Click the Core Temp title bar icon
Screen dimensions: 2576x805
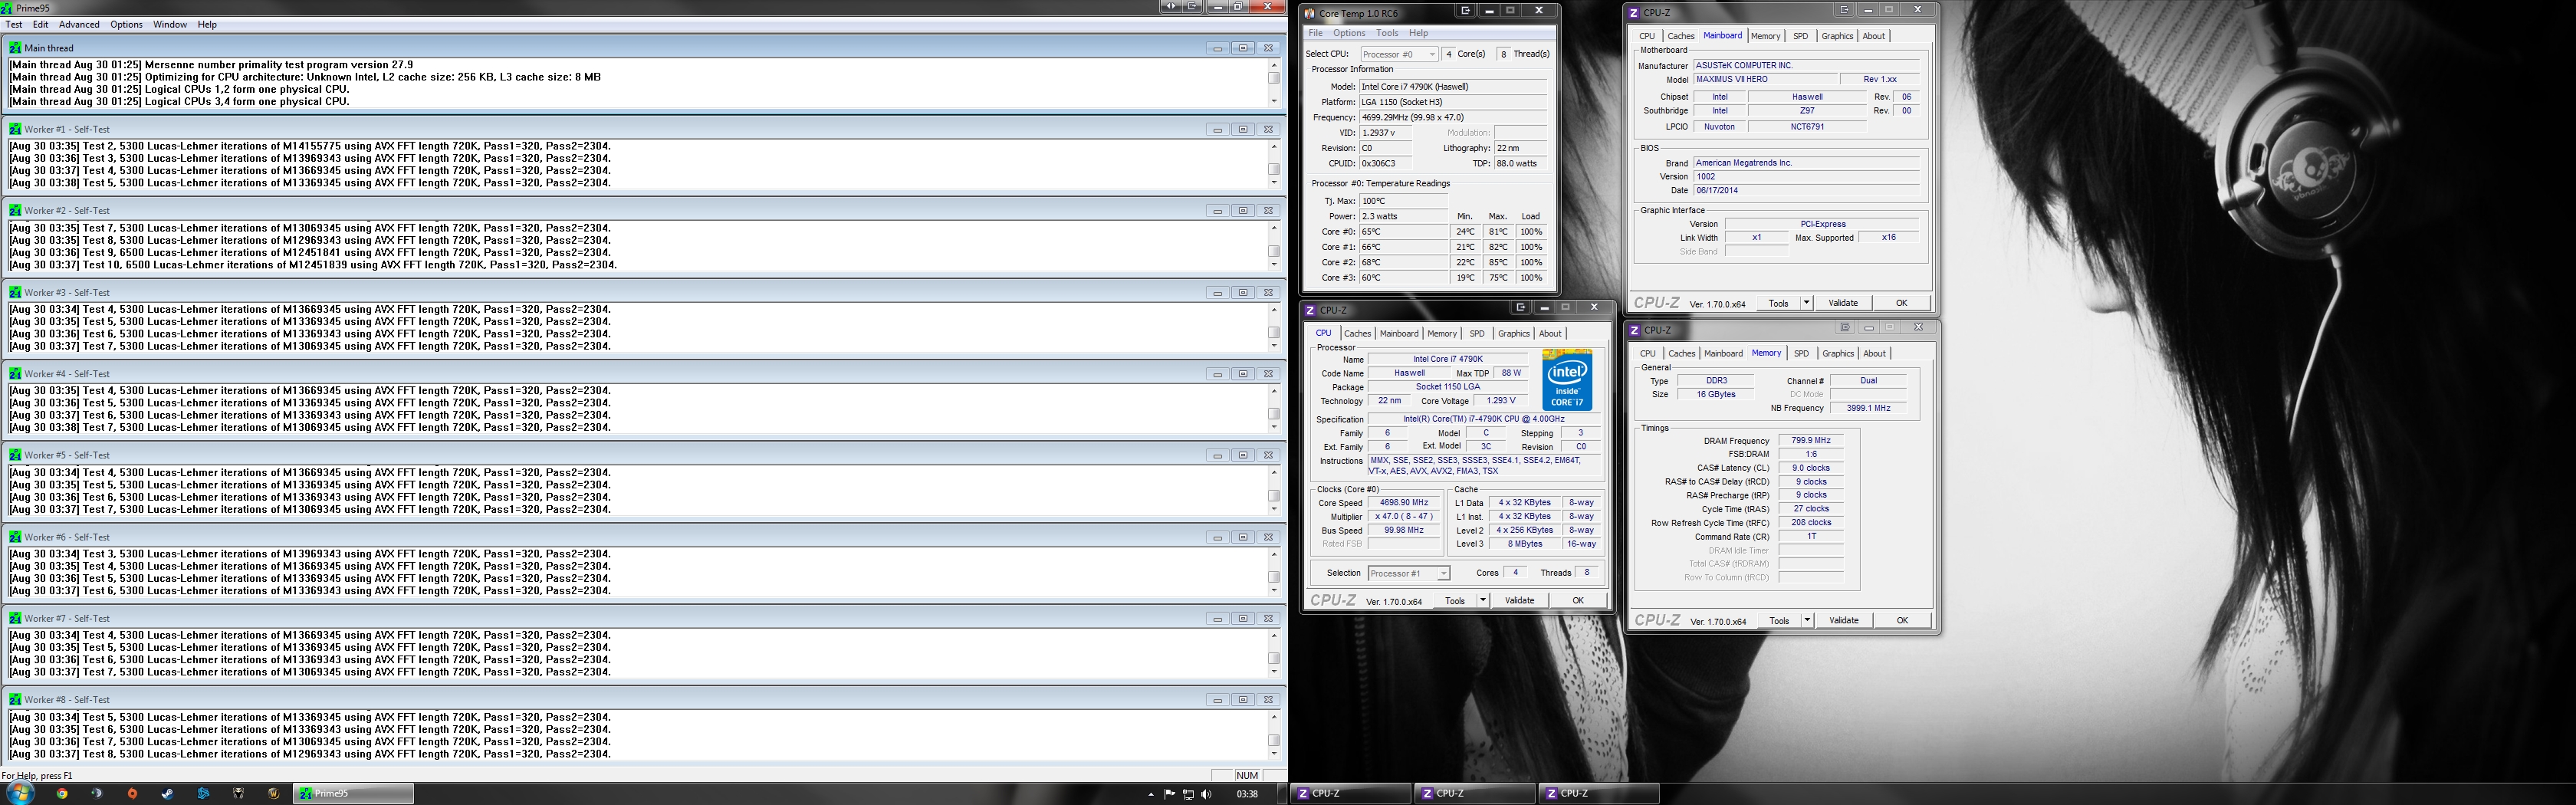coord(1310,13)
